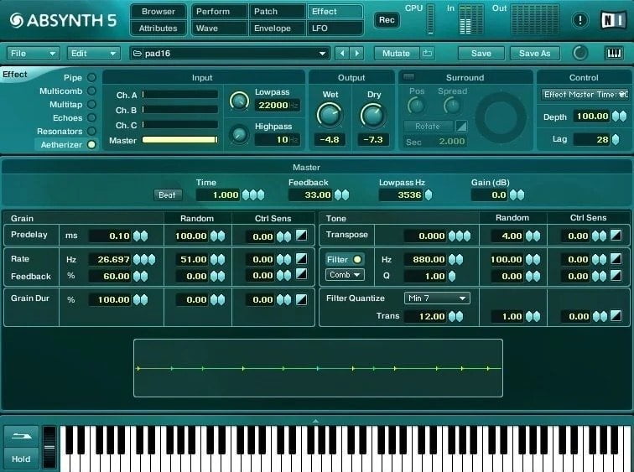This screenshot has height=472, width=634.
Task: Toggle the on-screen keyboard icon
Action: (x=614, y=54)
